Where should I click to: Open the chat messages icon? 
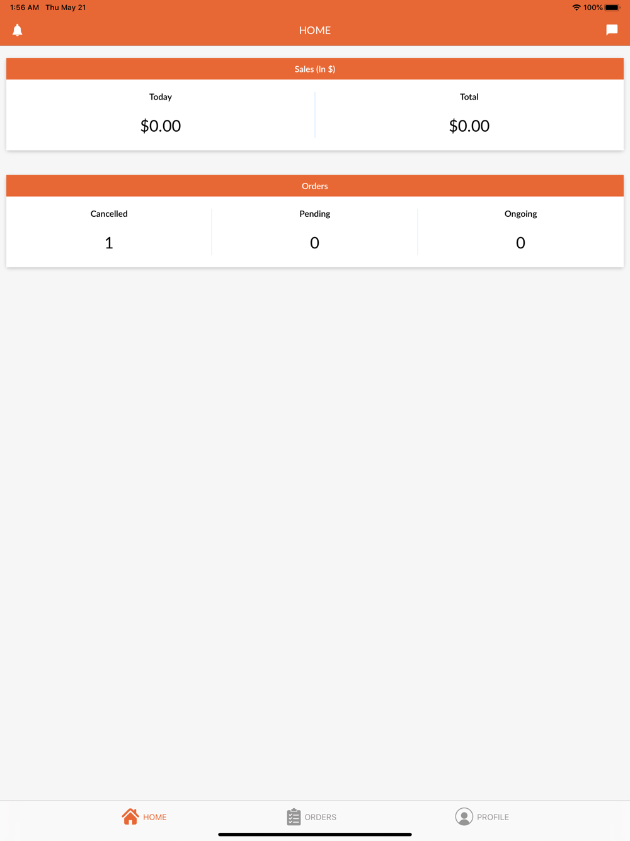pyautogui.click(x=612, y=30)
